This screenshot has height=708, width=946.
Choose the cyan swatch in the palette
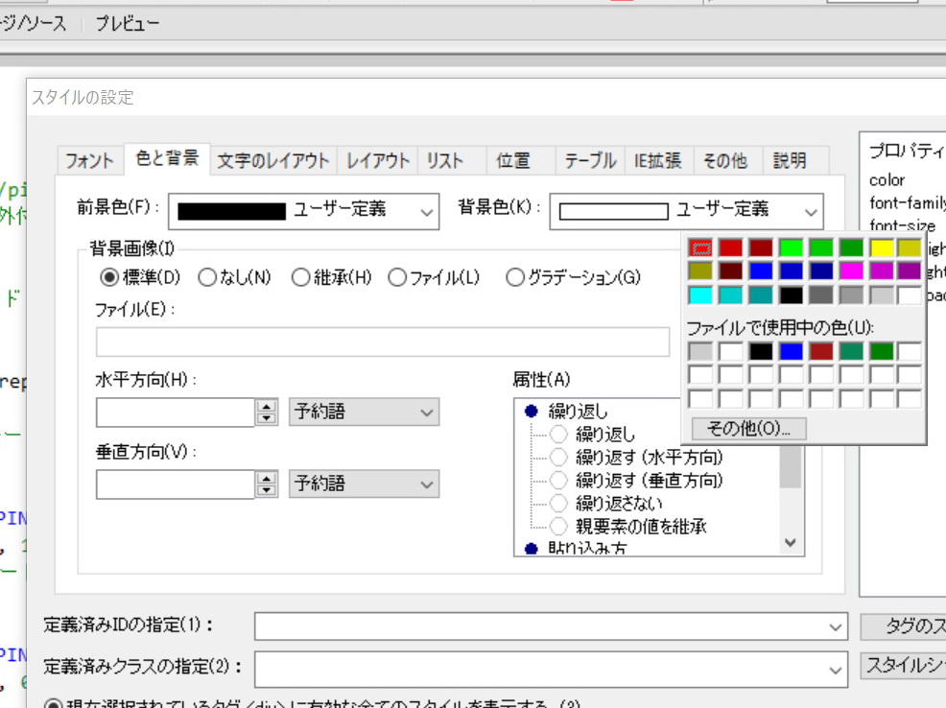coord(699,295)
